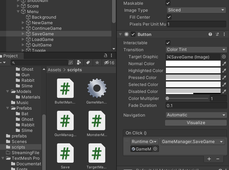
Task: Select the GunManager script icon
Action: pos(65,120)
